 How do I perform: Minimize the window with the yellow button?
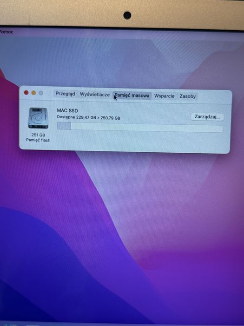pyautogui.click(x=33, y=93)
